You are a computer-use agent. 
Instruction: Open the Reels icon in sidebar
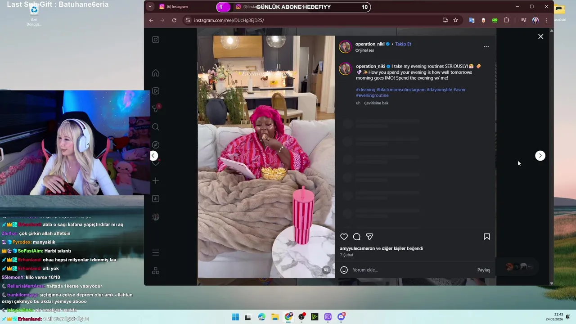click(x=156, y=91)
